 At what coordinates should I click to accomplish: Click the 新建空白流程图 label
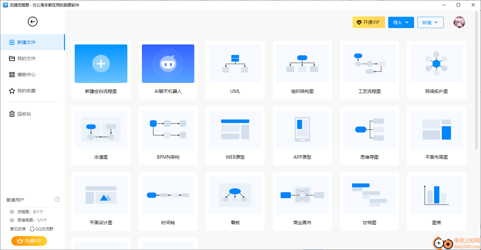[101, 91]
